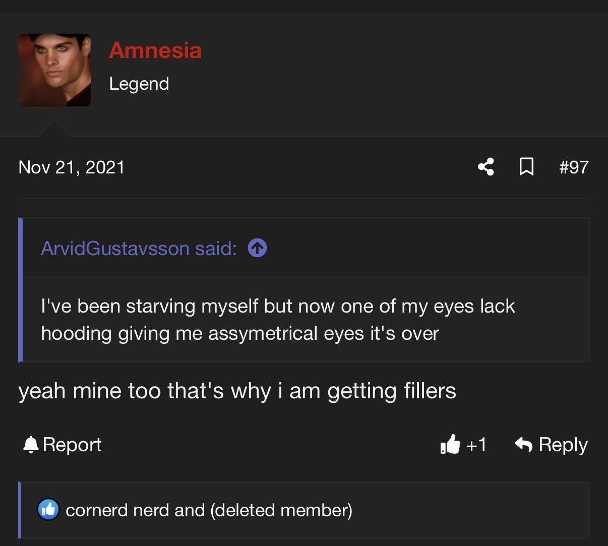The image size is (608, 546).
Task: Click the quoted text about starving myself
Action: pos(278,320)
